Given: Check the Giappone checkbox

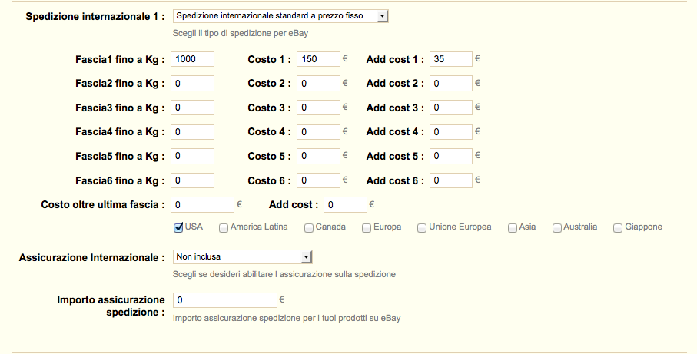Looking at the screenshot, I should [x=618, y=227].
